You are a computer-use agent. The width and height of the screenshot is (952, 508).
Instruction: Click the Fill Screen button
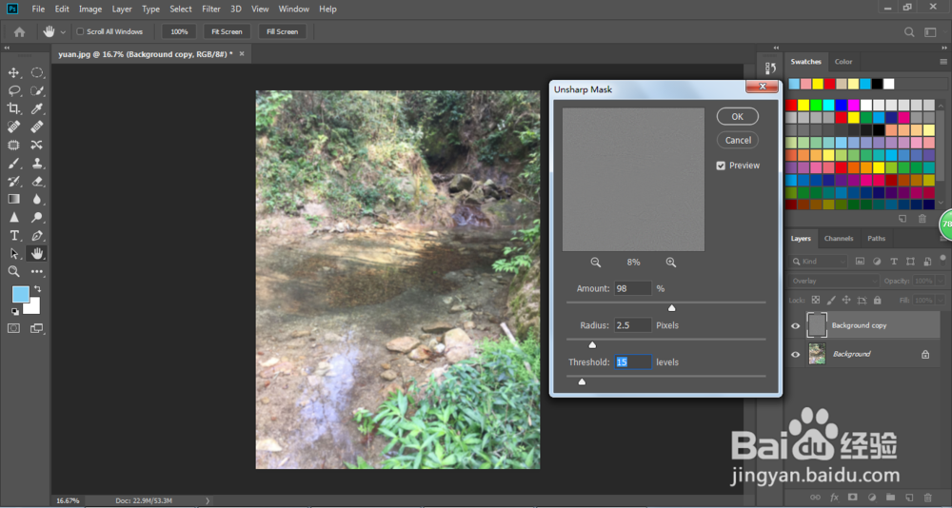283,31
